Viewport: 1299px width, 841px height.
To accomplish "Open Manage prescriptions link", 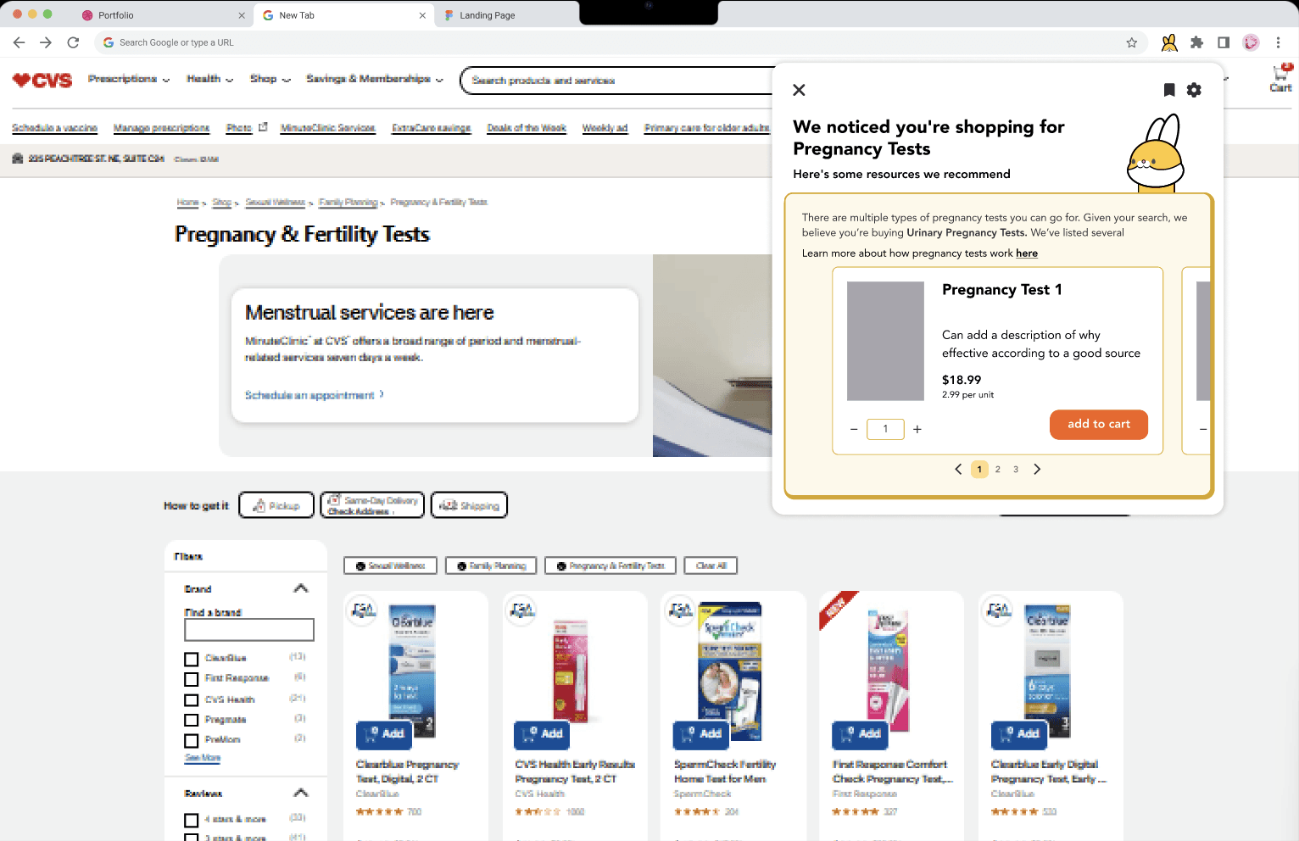I will point(161,128).
